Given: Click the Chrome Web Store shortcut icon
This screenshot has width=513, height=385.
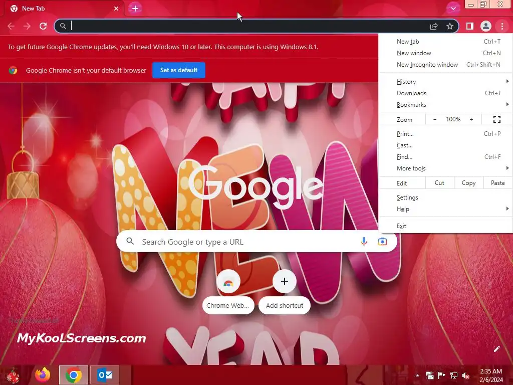Looking at the screenshot, I should click(228, 282).
